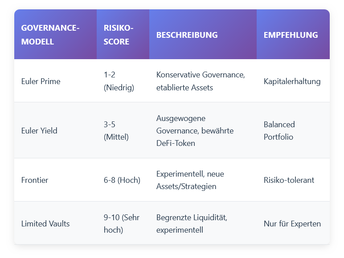Screen dimensions: 344x258
Task: Select the Beschreibung column header
Action: (187, 35)
